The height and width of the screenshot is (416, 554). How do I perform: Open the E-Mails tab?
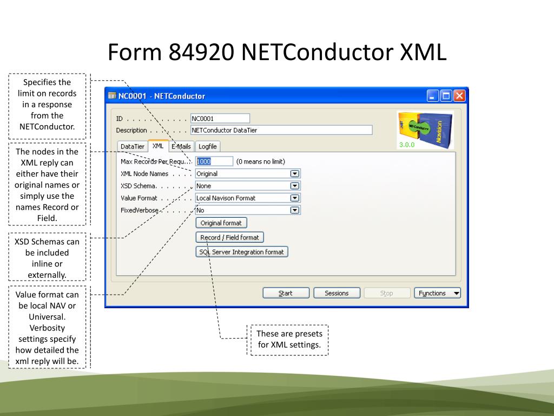tap(181, 146)
